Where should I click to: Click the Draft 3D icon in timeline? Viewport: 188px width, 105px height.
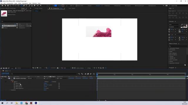pyautogui.click(x=82, y=74)
